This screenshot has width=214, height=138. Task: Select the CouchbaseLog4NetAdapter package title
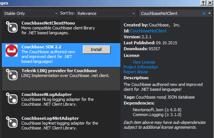point(50,118)
